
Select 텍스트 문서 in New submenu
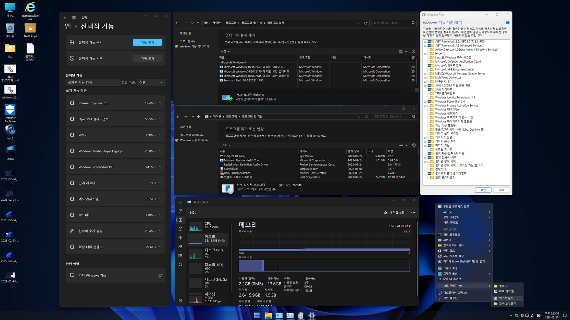tap(508, 298)
